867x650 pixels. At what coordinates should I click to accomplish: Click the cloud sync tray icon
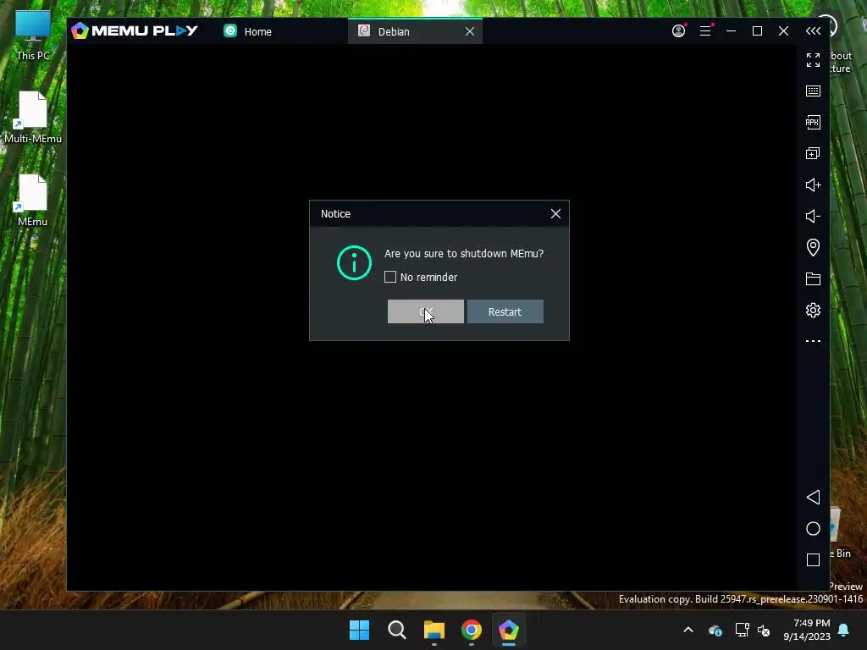[715, 630]
